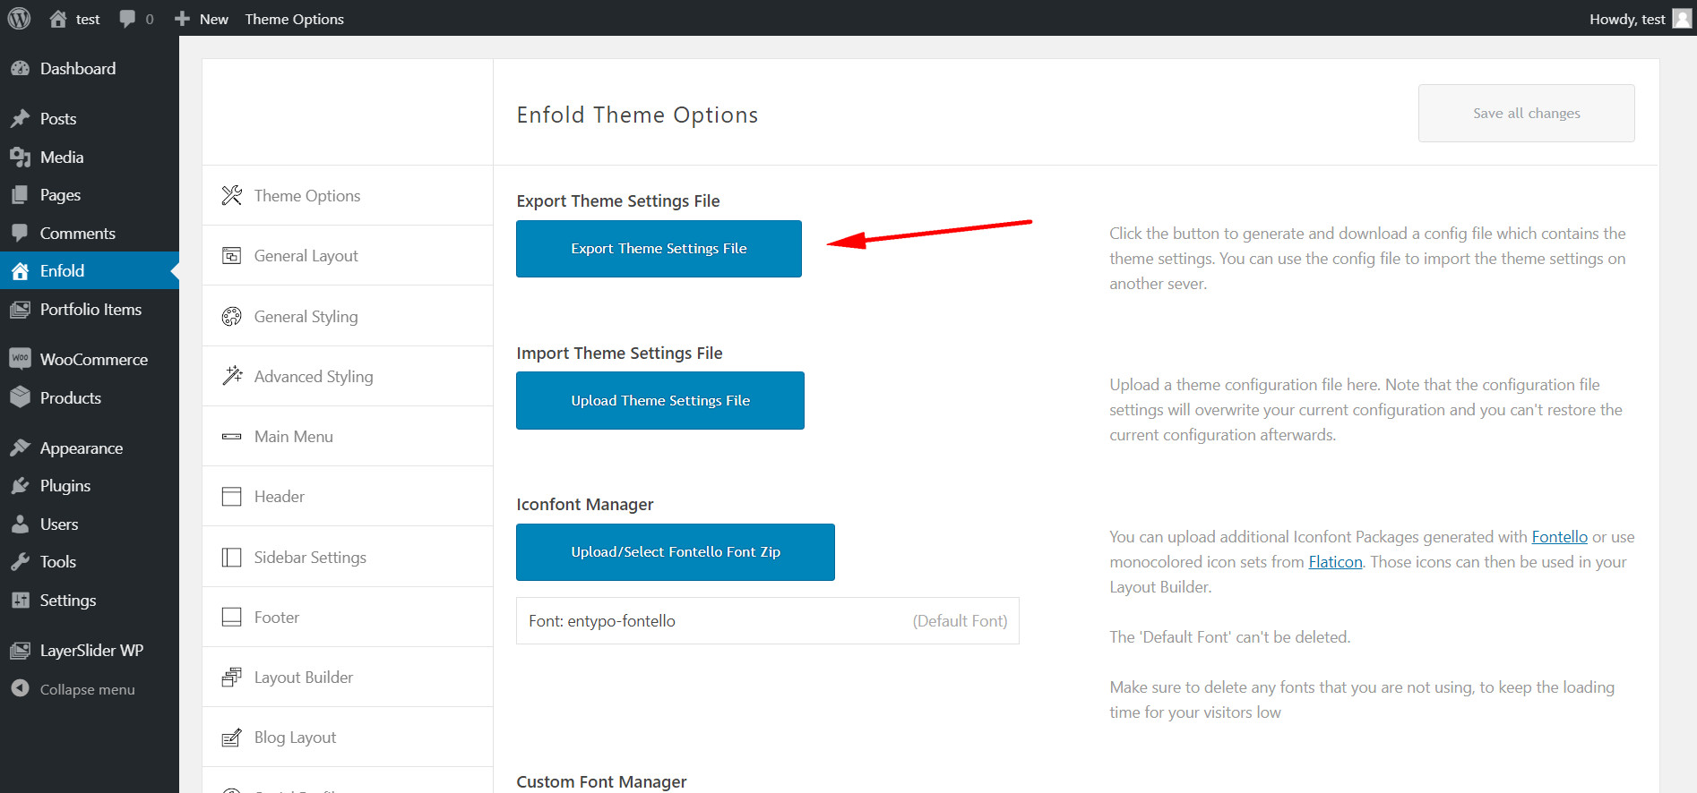Select the Sidebar Settings tab
Viewport: 1697px width, 793px height.
tap(348, 558)
